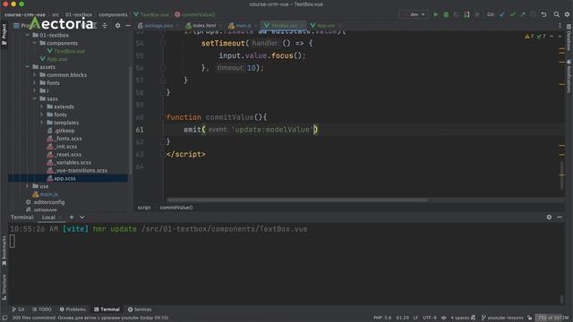573x322 pixels.
Task: Open Project panel options gear icon
Action: tap(117, 26)
